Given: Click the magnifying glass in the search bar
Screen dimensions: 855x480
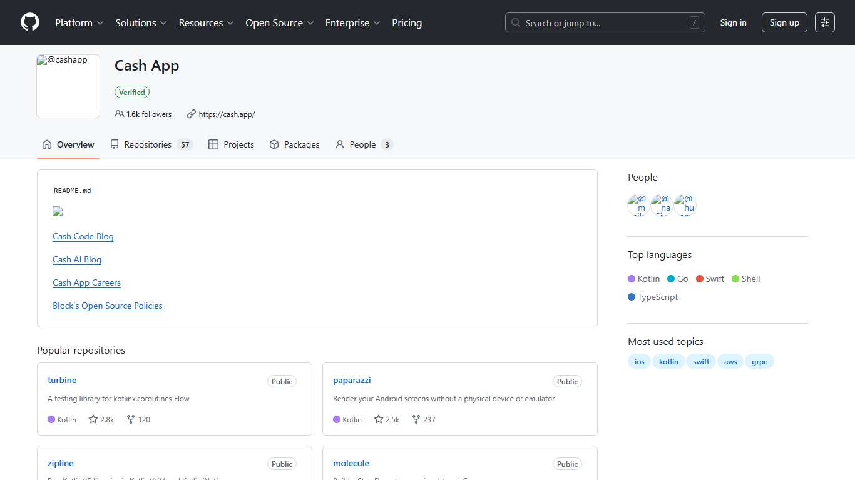Looking at the screenshot, I should pyautogui.click(x=515, y=22).
